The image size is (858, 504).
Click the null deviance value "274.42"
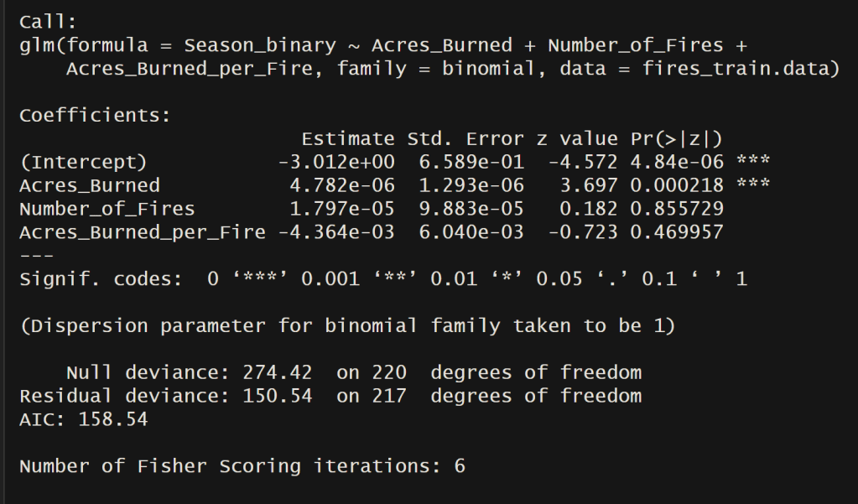(277, 372)
